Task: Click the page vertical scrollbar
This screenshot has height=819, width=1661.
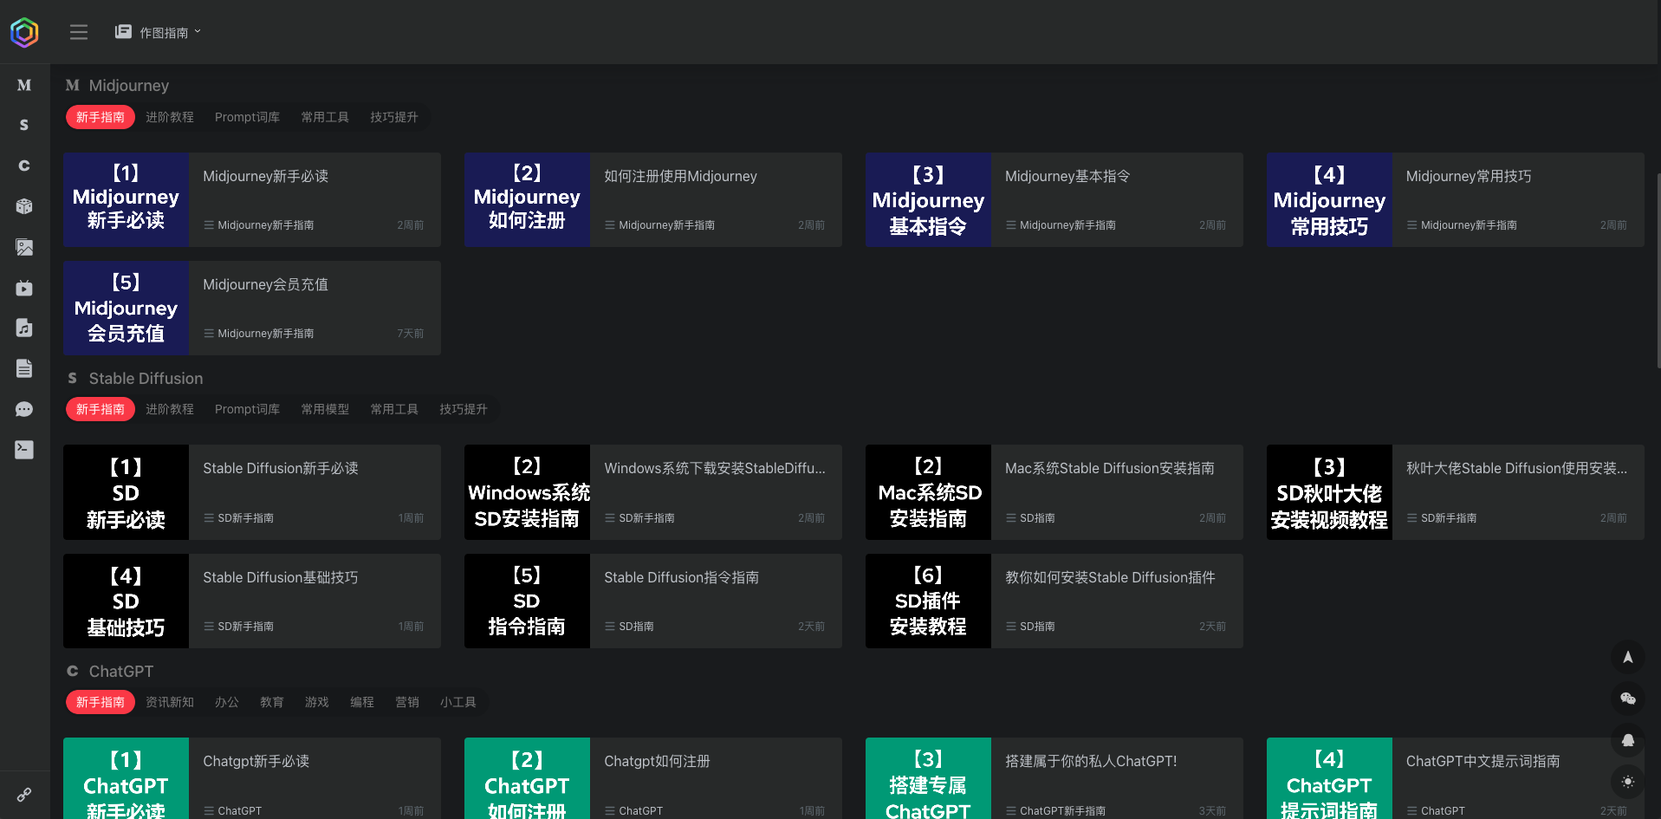Action: tap(1658, 270)
